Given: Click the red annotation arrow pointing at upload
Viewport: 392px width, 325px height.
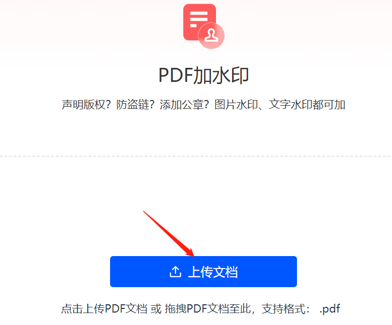Looking at the screenshot, I should click(169, 234).
